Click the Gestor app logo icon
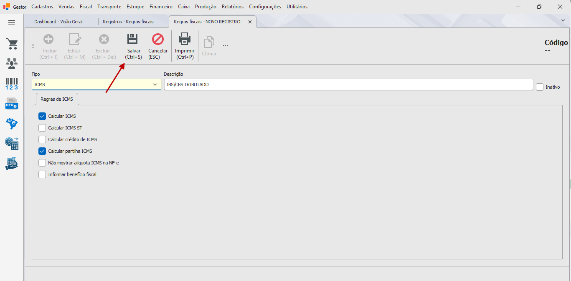This screenshot has width=571, height=281. pos(6,7)
